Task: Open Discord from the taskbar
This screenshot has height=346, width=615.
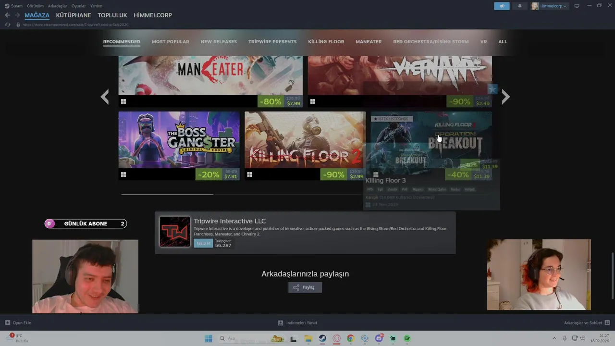Action: pos(379,338)
